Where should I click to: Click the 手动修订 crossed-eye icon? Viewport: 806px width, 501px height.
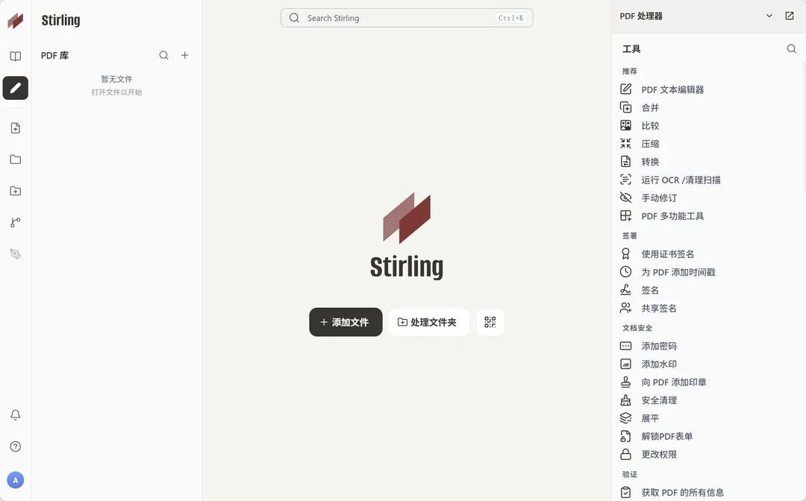pos(625,198)
